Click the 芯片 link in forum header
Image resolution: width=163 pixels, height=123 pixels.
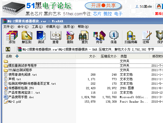pos(97,14)
